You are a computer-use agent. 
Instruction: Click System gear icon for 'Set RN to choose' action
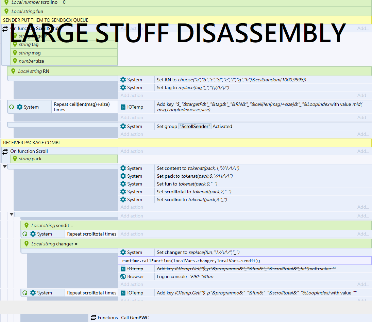pyautogui.click(x=123, y=80)
